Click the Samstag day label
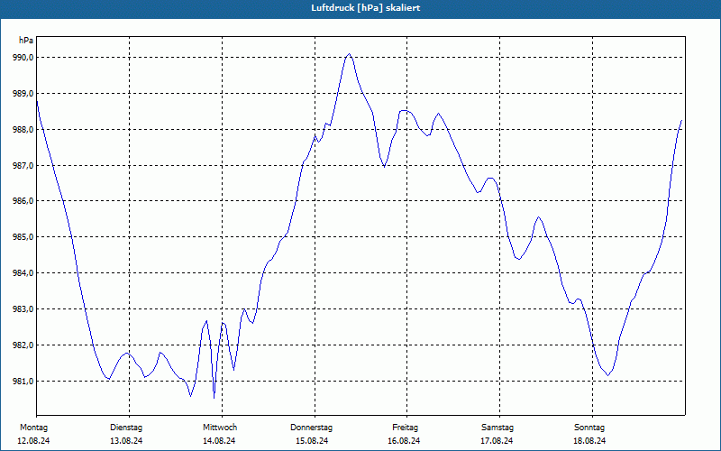The width and height of the screenshot is (721, 451). (x=497, y=428)
